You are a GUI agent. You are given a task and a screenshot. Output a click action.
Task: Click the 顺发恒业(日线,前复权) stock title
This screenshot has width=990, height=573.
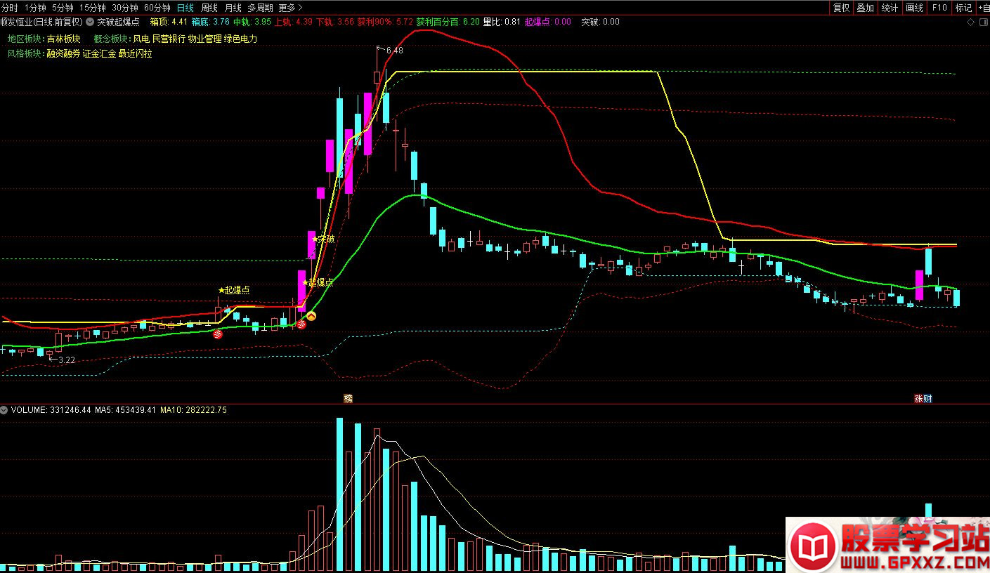[x=42, y=22]
